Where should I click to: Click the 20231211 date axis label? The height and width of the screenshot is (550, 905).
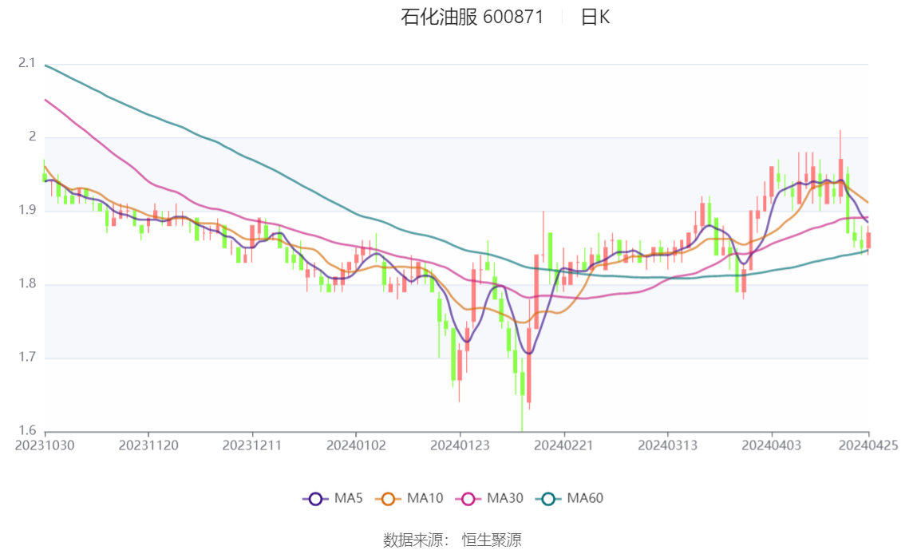tap(252, 445)
